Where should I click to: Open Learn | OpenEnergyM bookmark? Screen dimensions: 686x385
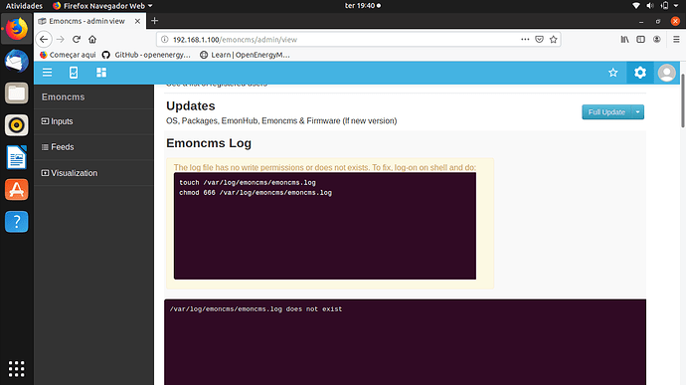click(245, 55)
